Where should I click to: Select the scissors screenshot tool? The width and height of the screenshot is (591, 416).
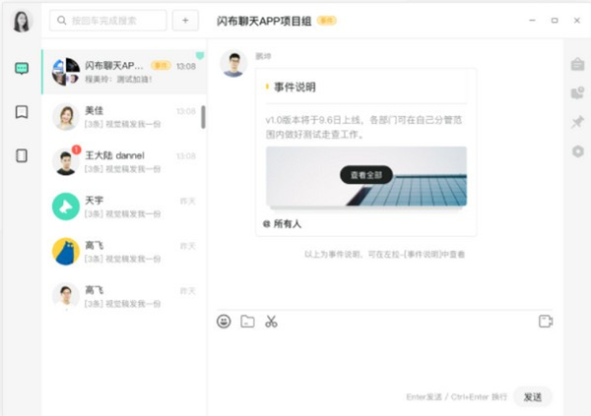pos(271,321)
